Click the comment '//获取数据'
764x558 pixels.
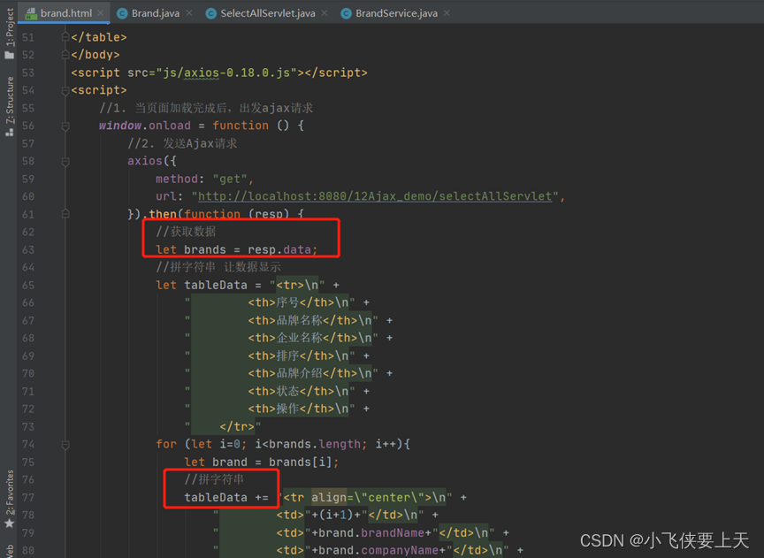tap(186, 232)
